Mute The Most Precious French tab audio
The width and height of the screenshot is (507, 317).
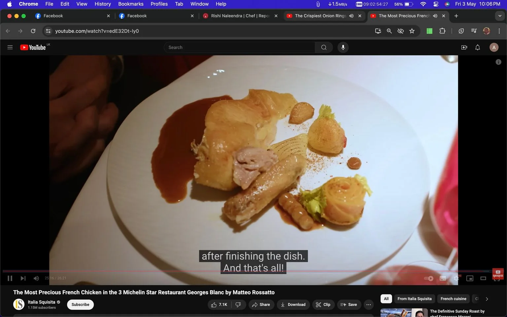click(x=435, y=16)
